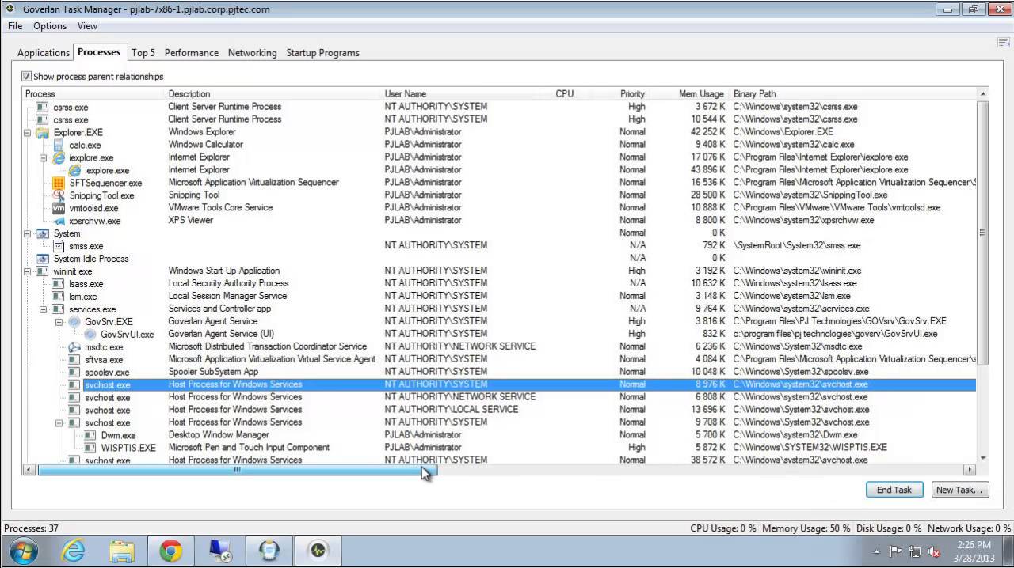Select svchost.exe row with LOCAL SERVICE user
This screenshot has height=568, width=1014.
click(499, 410)
